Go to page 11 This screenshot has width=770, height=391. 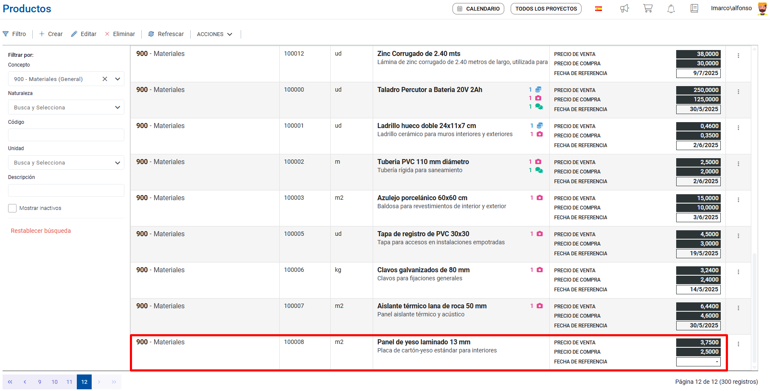coord(69,382)
